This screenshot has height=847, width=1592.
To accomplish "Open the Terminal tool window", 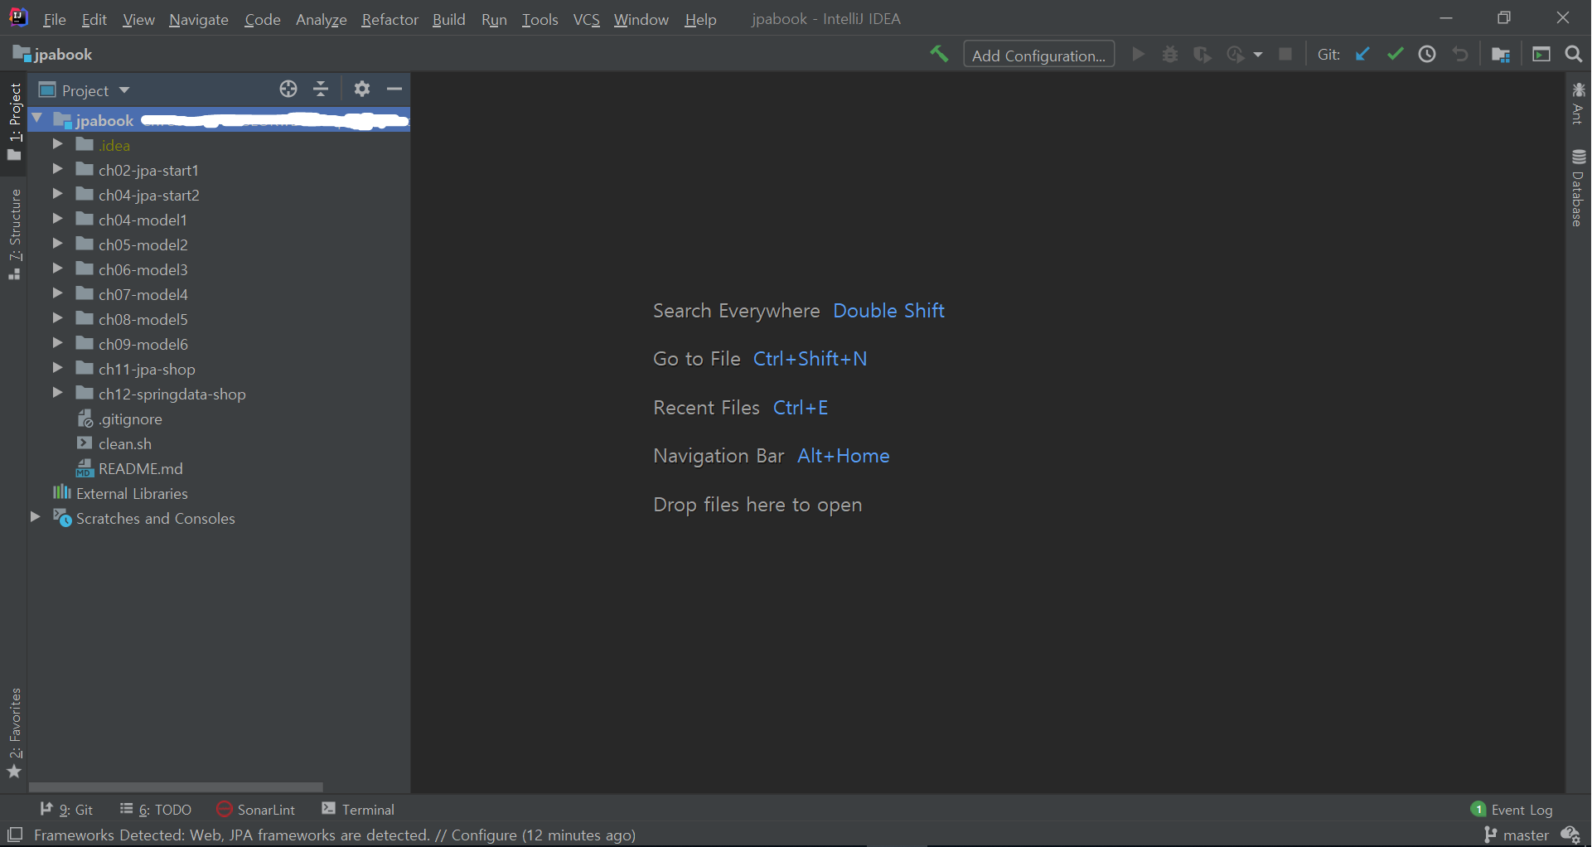I will (x=358, y=810).
